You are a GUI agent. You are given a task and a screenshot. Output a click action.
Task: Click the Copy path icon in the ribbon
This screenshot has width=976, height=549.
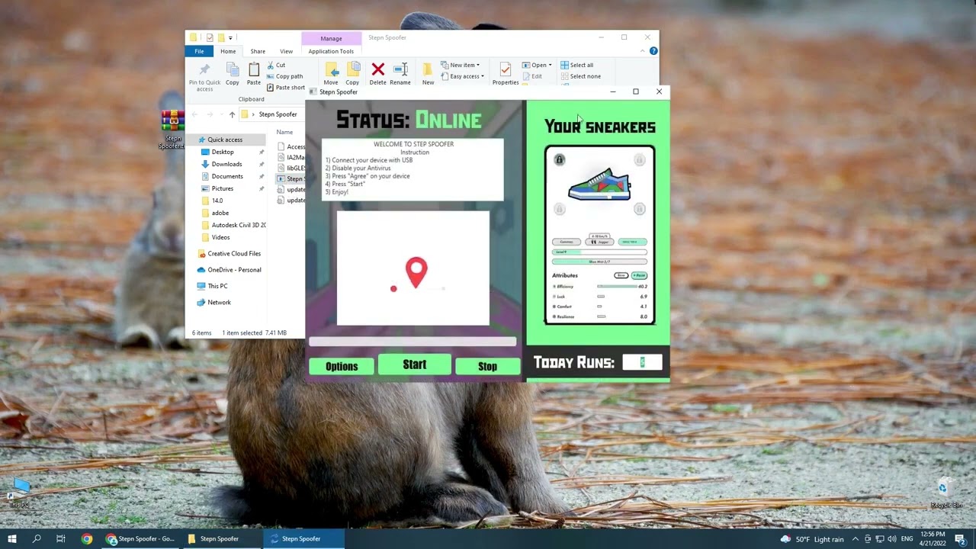271,76
